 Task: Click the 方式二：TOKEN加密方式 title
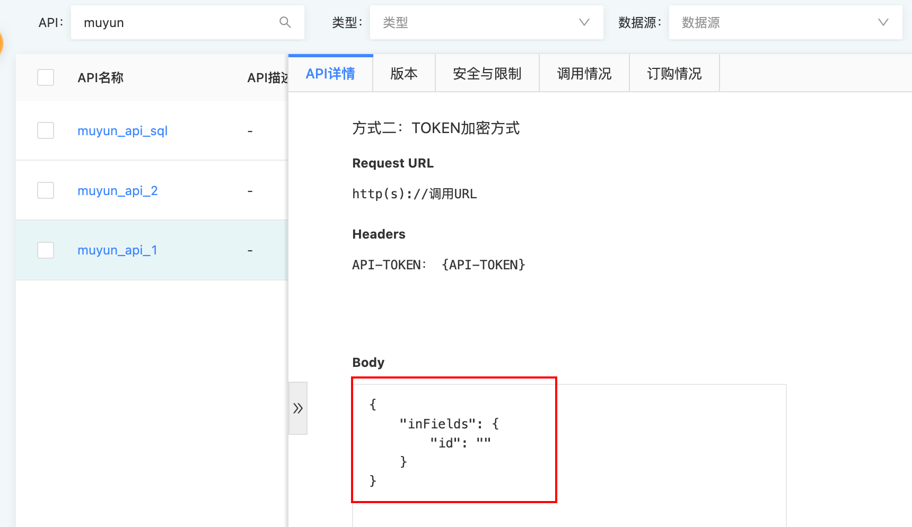(x=436, y=128)
